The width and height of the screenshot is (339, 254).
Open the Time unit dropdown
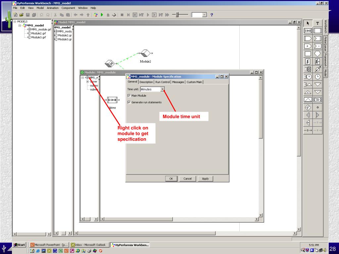pyautogui.click(x=162, y=89)
